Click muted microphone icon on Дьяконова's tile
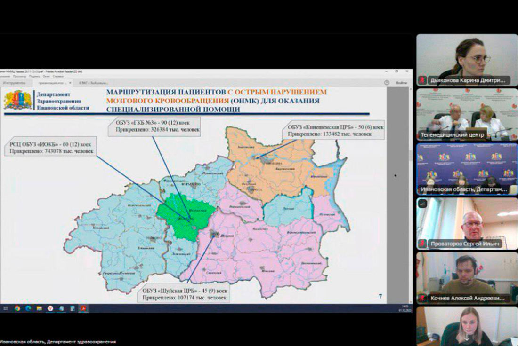This screenshot has width=518, height=346. pos(422,80)
